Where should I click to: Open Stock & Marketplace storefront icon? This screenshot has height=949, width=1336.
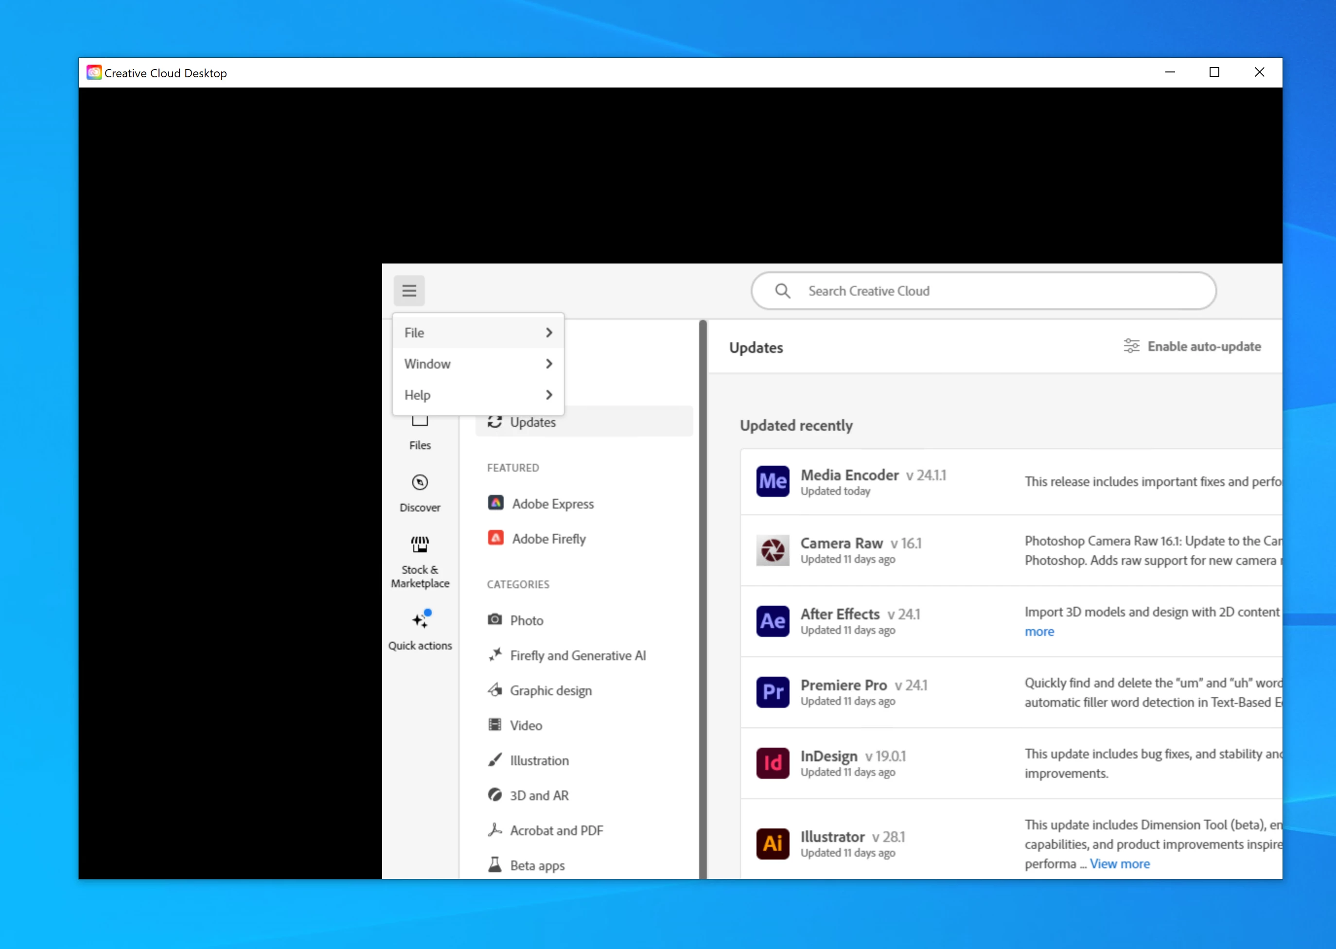coord(420,545)
